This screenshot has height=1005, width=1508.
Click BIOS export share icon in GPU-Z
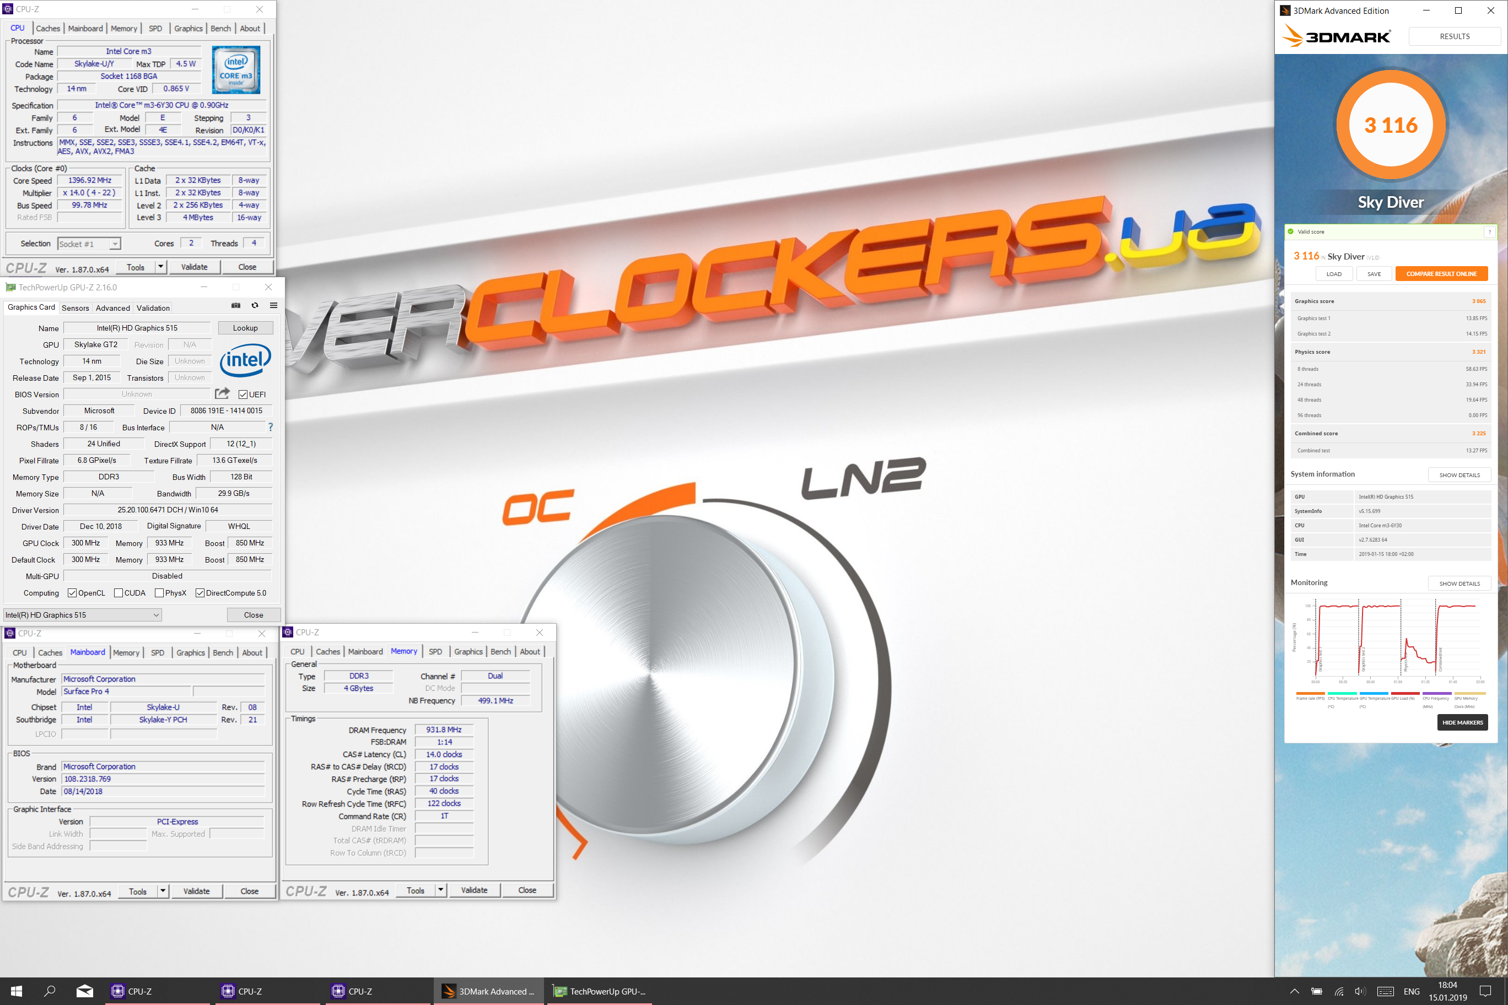pyautogui.click(x=223, y=393)
